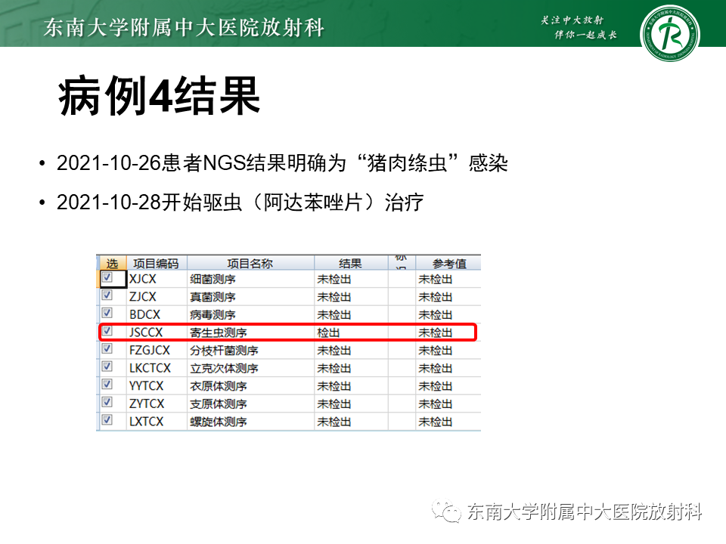
Task: Click the 项目编码 column header
Action: (157, 263)
